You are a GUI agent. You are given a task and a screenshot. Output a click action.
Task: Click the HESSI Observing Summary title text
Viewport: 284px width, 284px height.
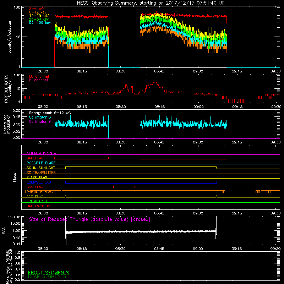coord(150,3)
